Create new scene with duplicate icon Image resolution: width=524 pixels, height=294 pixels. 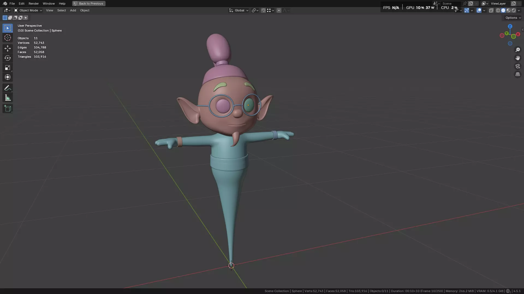[x=471, y=4]
